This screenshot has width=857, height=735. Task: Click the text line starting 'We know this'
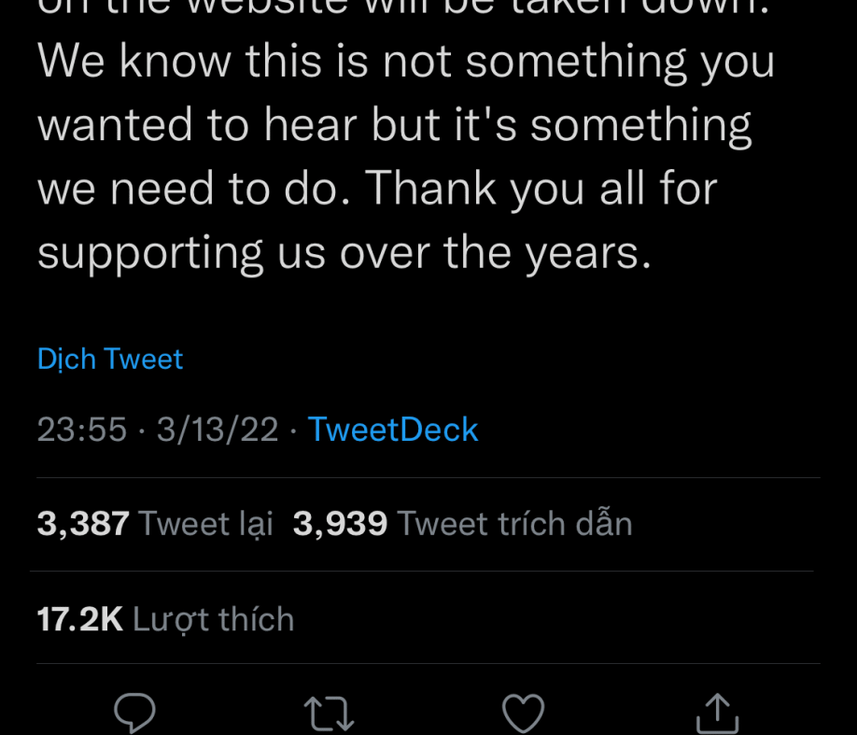pos(406,63)
